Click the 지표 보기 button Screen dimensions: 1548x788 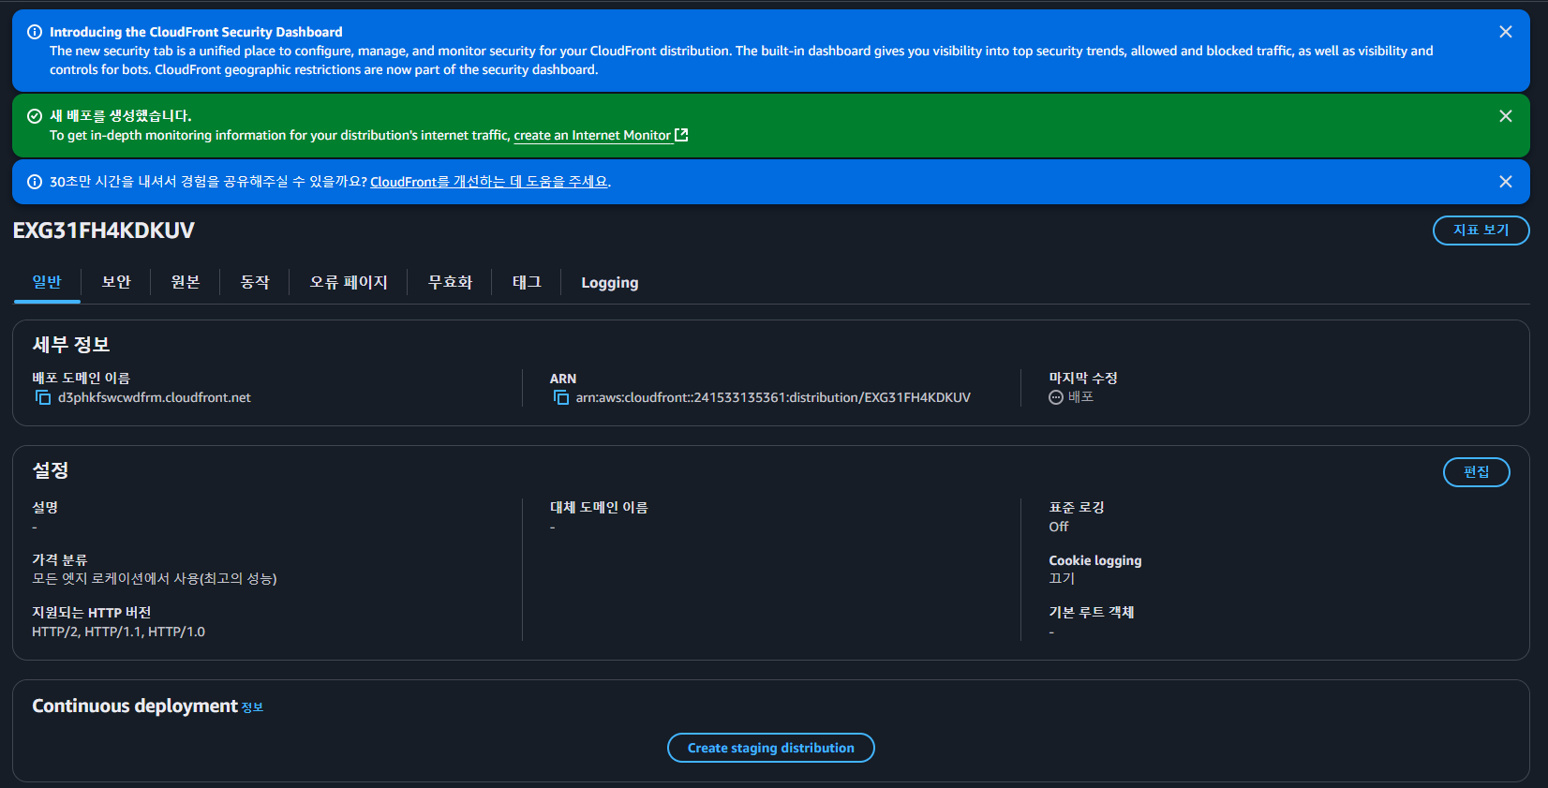click(1481, 230)
